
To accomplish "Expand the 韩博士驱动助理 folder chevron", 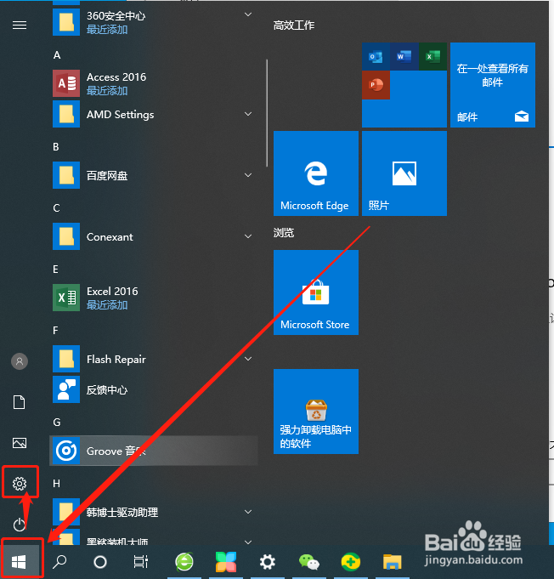I will [248, 512].
